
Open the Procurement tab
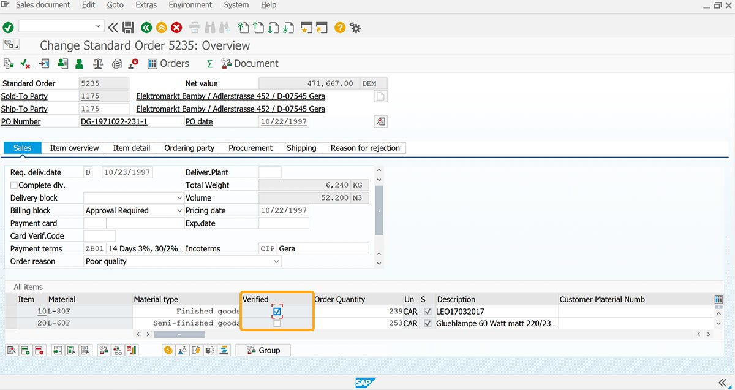pos(251,148)
